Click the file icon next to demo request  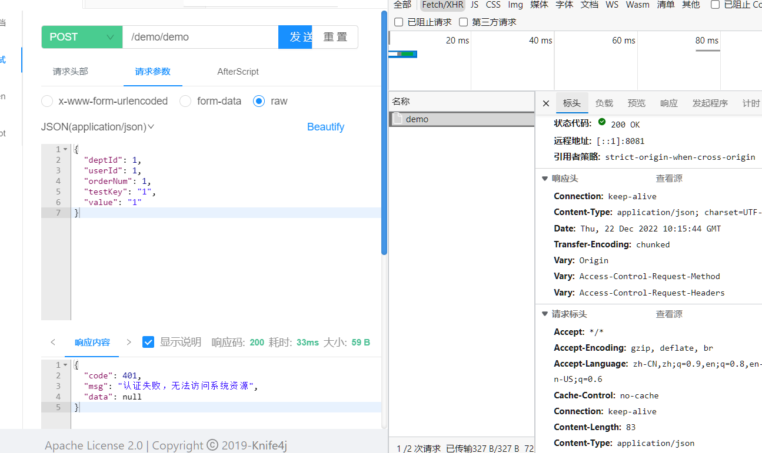pyautogui.click(x=399, y=119)
